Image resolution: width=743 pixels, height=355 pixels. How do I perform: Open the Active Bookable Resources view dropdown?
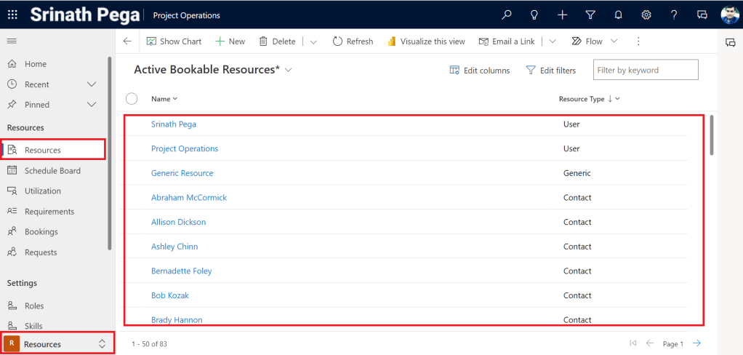point(289,70)
